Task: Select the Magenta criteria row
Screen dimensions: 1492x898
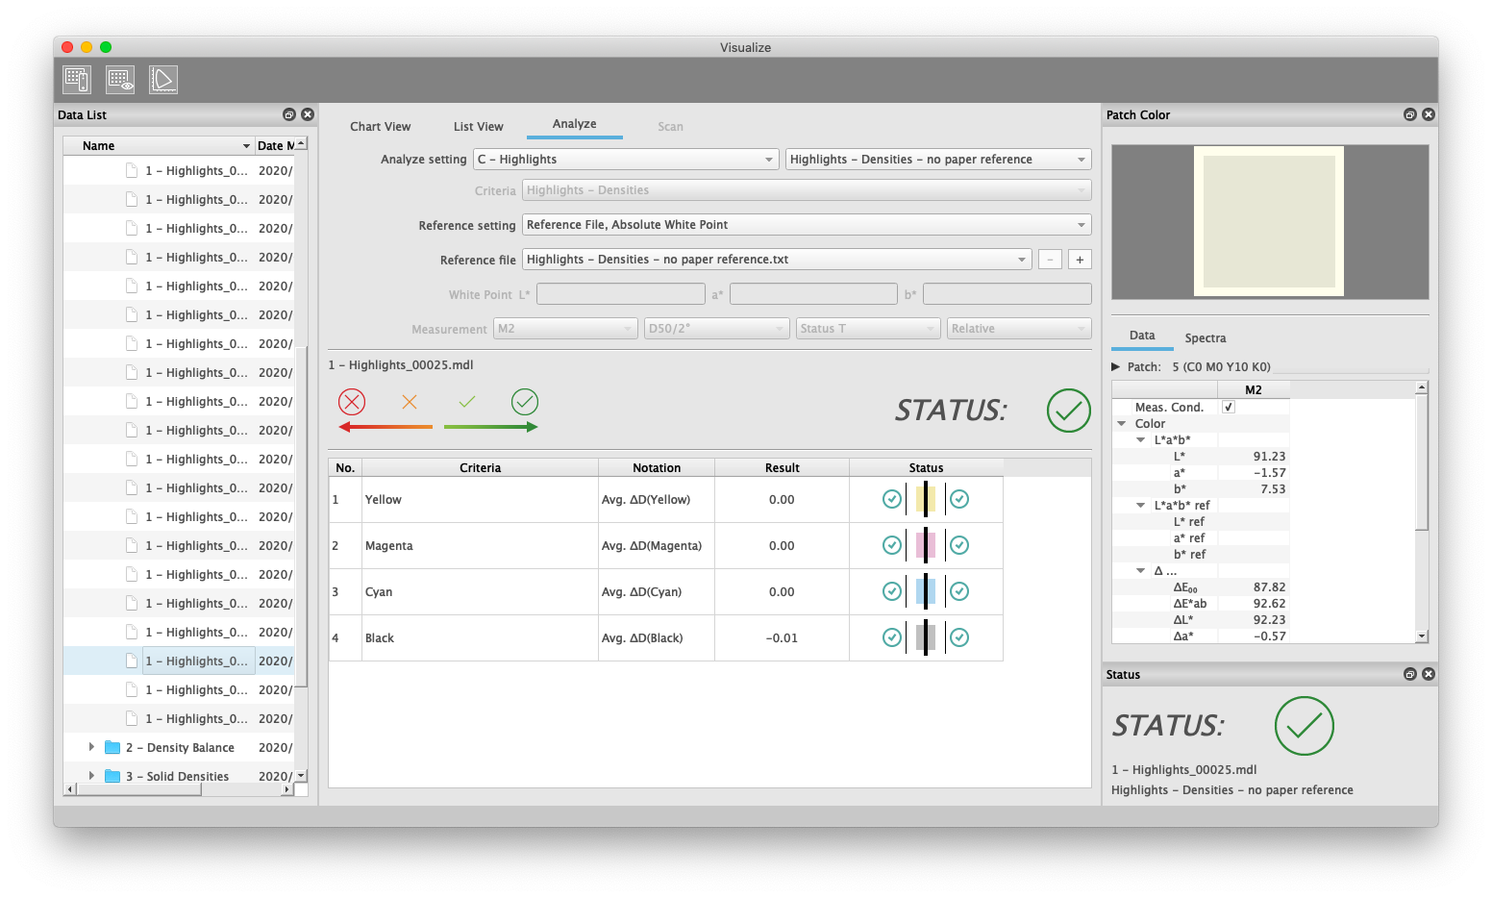Action: 481,546
